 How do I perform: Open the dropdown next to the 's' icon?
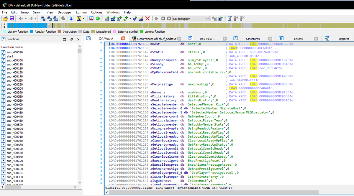(x=130, y=19)
